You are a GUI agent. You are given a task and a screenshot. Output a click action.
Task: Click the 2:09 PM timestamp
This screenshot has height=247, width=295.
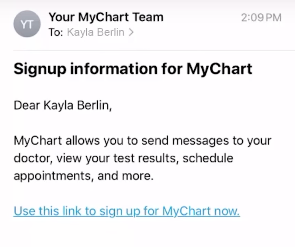(x=261, y=18)
